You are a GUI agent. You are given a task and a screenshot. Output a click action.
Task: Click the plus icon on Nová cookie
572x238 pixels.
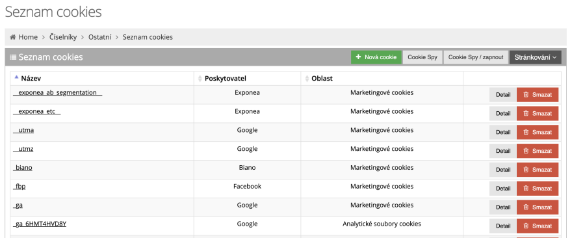pos(358,57)
